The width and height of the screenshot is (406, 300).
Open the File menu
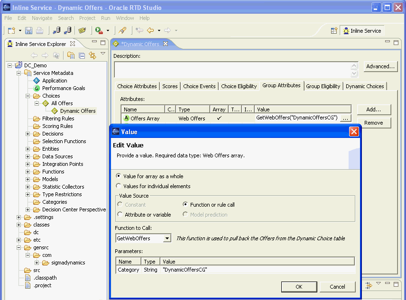[8, 18]
